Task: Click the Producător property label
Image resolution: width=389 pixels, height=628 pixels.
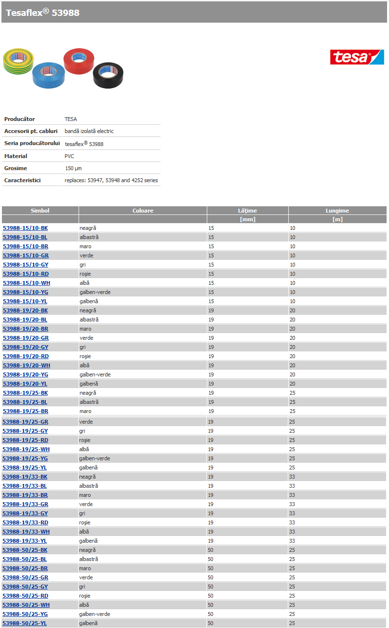Action: point(19,119)
